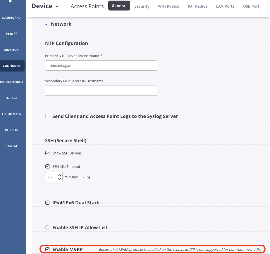
Task: Switch to the Security tab
Action: [x=142, y=6]
